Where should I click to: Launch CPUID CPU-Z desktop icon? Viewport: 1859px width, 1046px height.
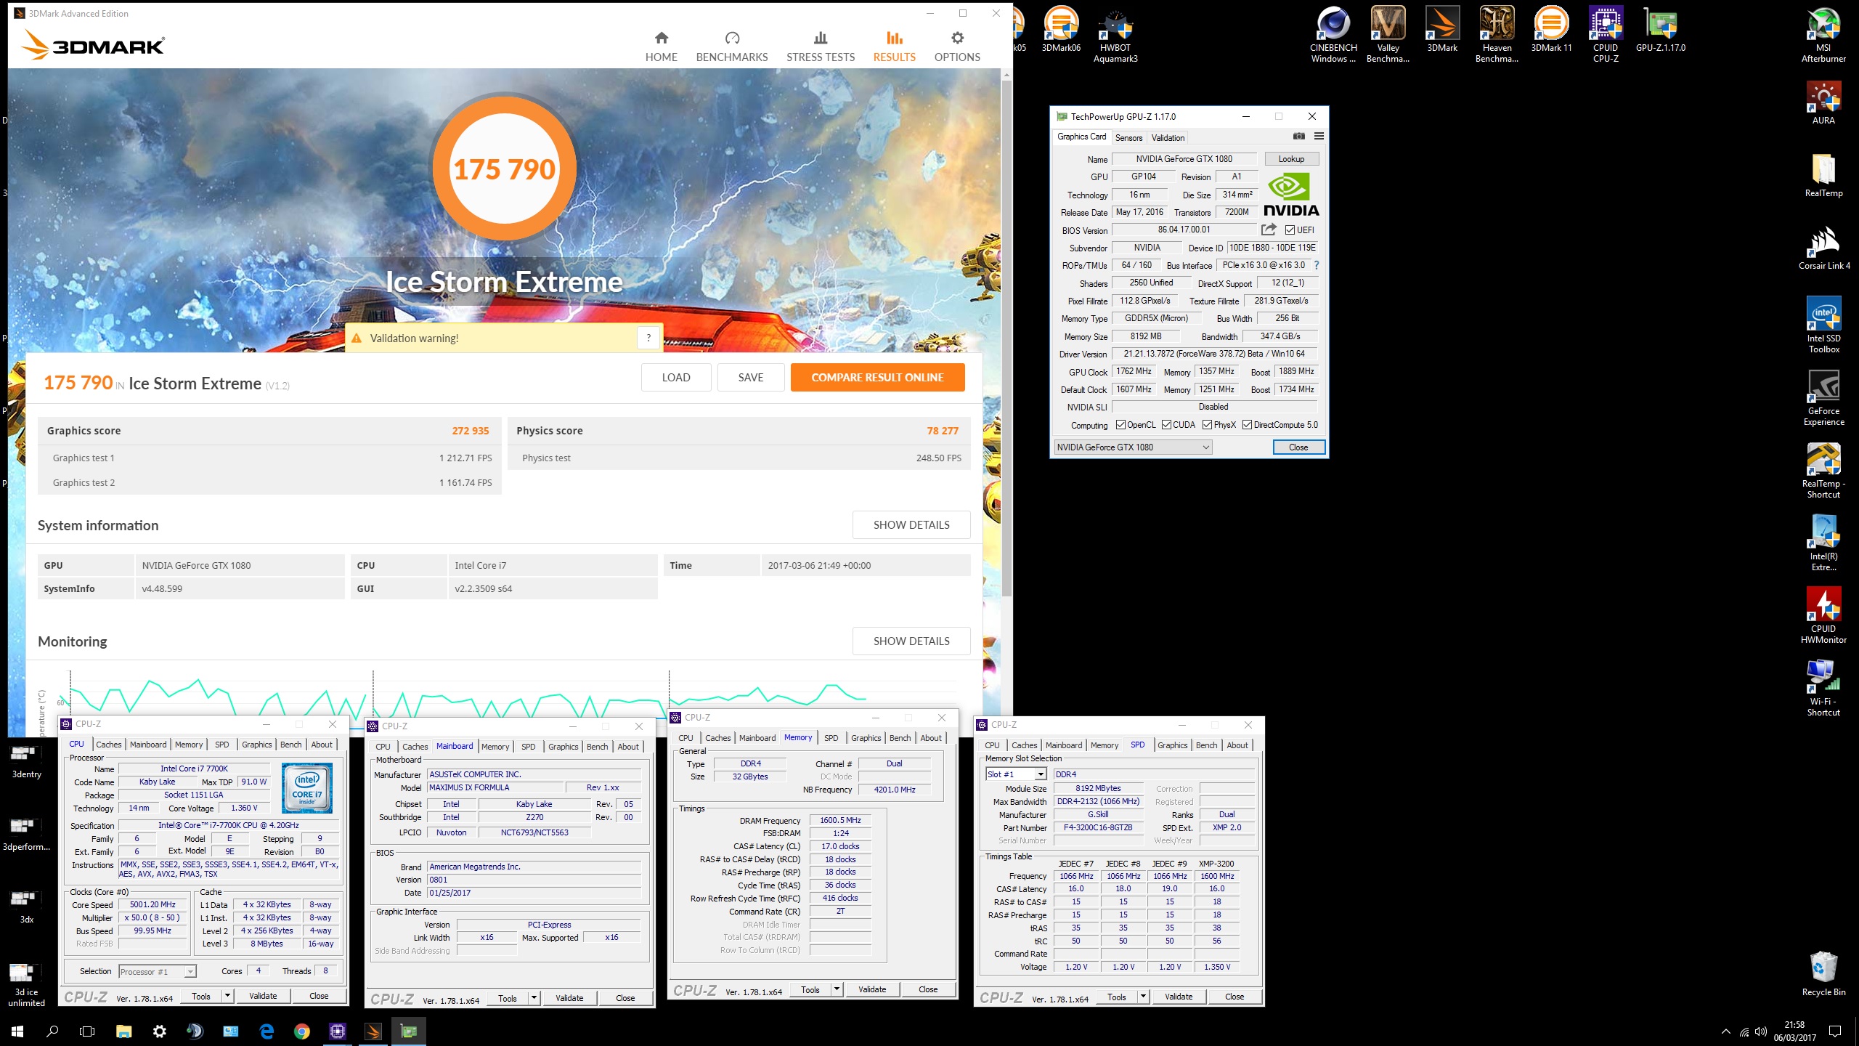pos(1606,34)
